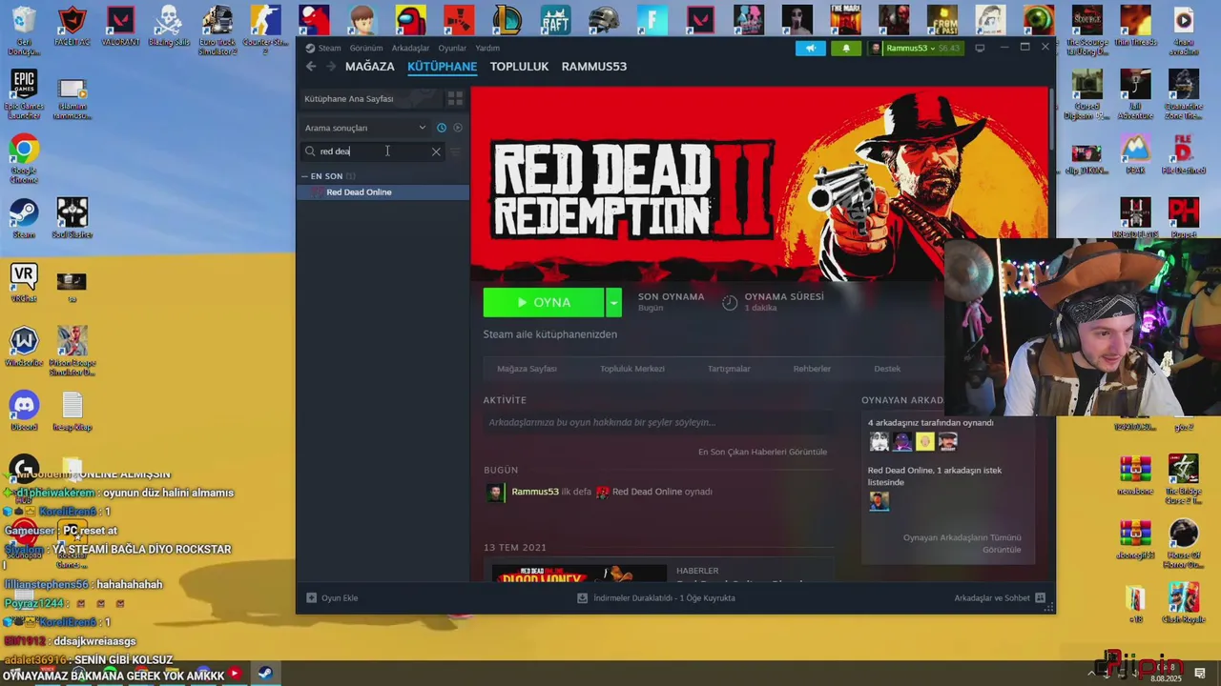The height and width of the screenshot is (686, 1221).
Task: Go forward with the Steam forward arrow
Action: [x=331, y=66]
